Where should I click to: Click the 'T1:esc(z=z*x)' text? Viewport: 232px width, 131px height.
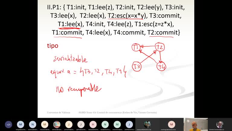(x=154, y=24)
